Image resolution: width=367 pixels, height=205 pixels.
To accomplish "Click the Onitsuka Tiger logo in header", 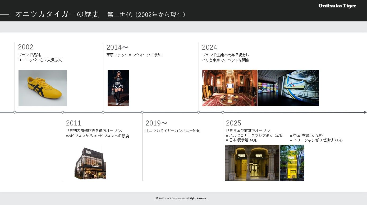I will coord(337,6).
